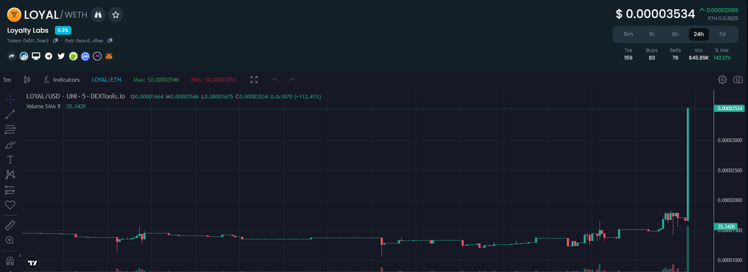Click the 35.342K volume axis label
748x272 pixels.
point(727,226)
